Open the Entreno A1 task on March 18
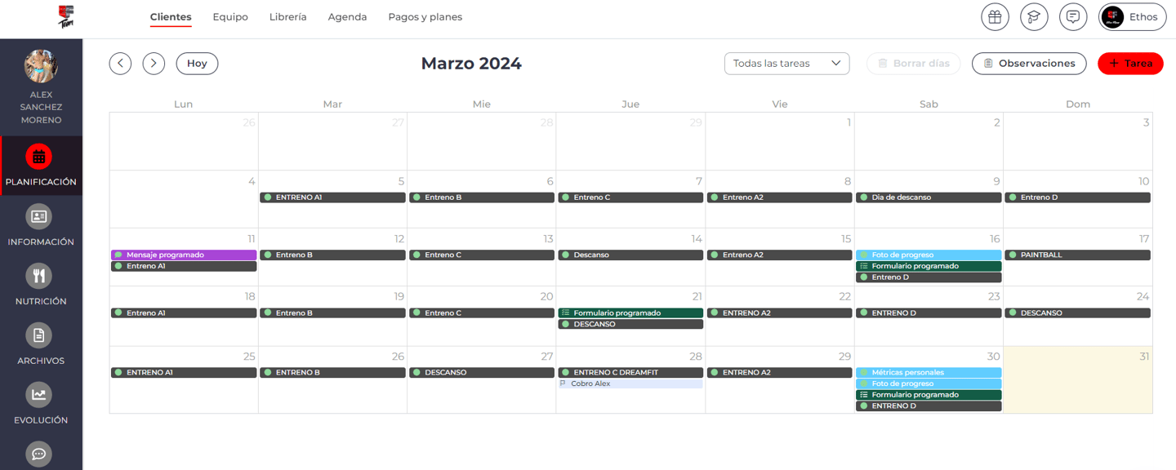This screenshot has width=1176, height=470. (184, 313)
